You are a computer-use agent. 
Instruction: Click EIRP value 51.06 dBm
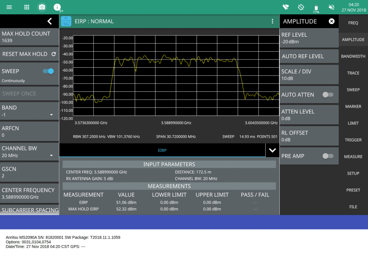tap(126, 202)
